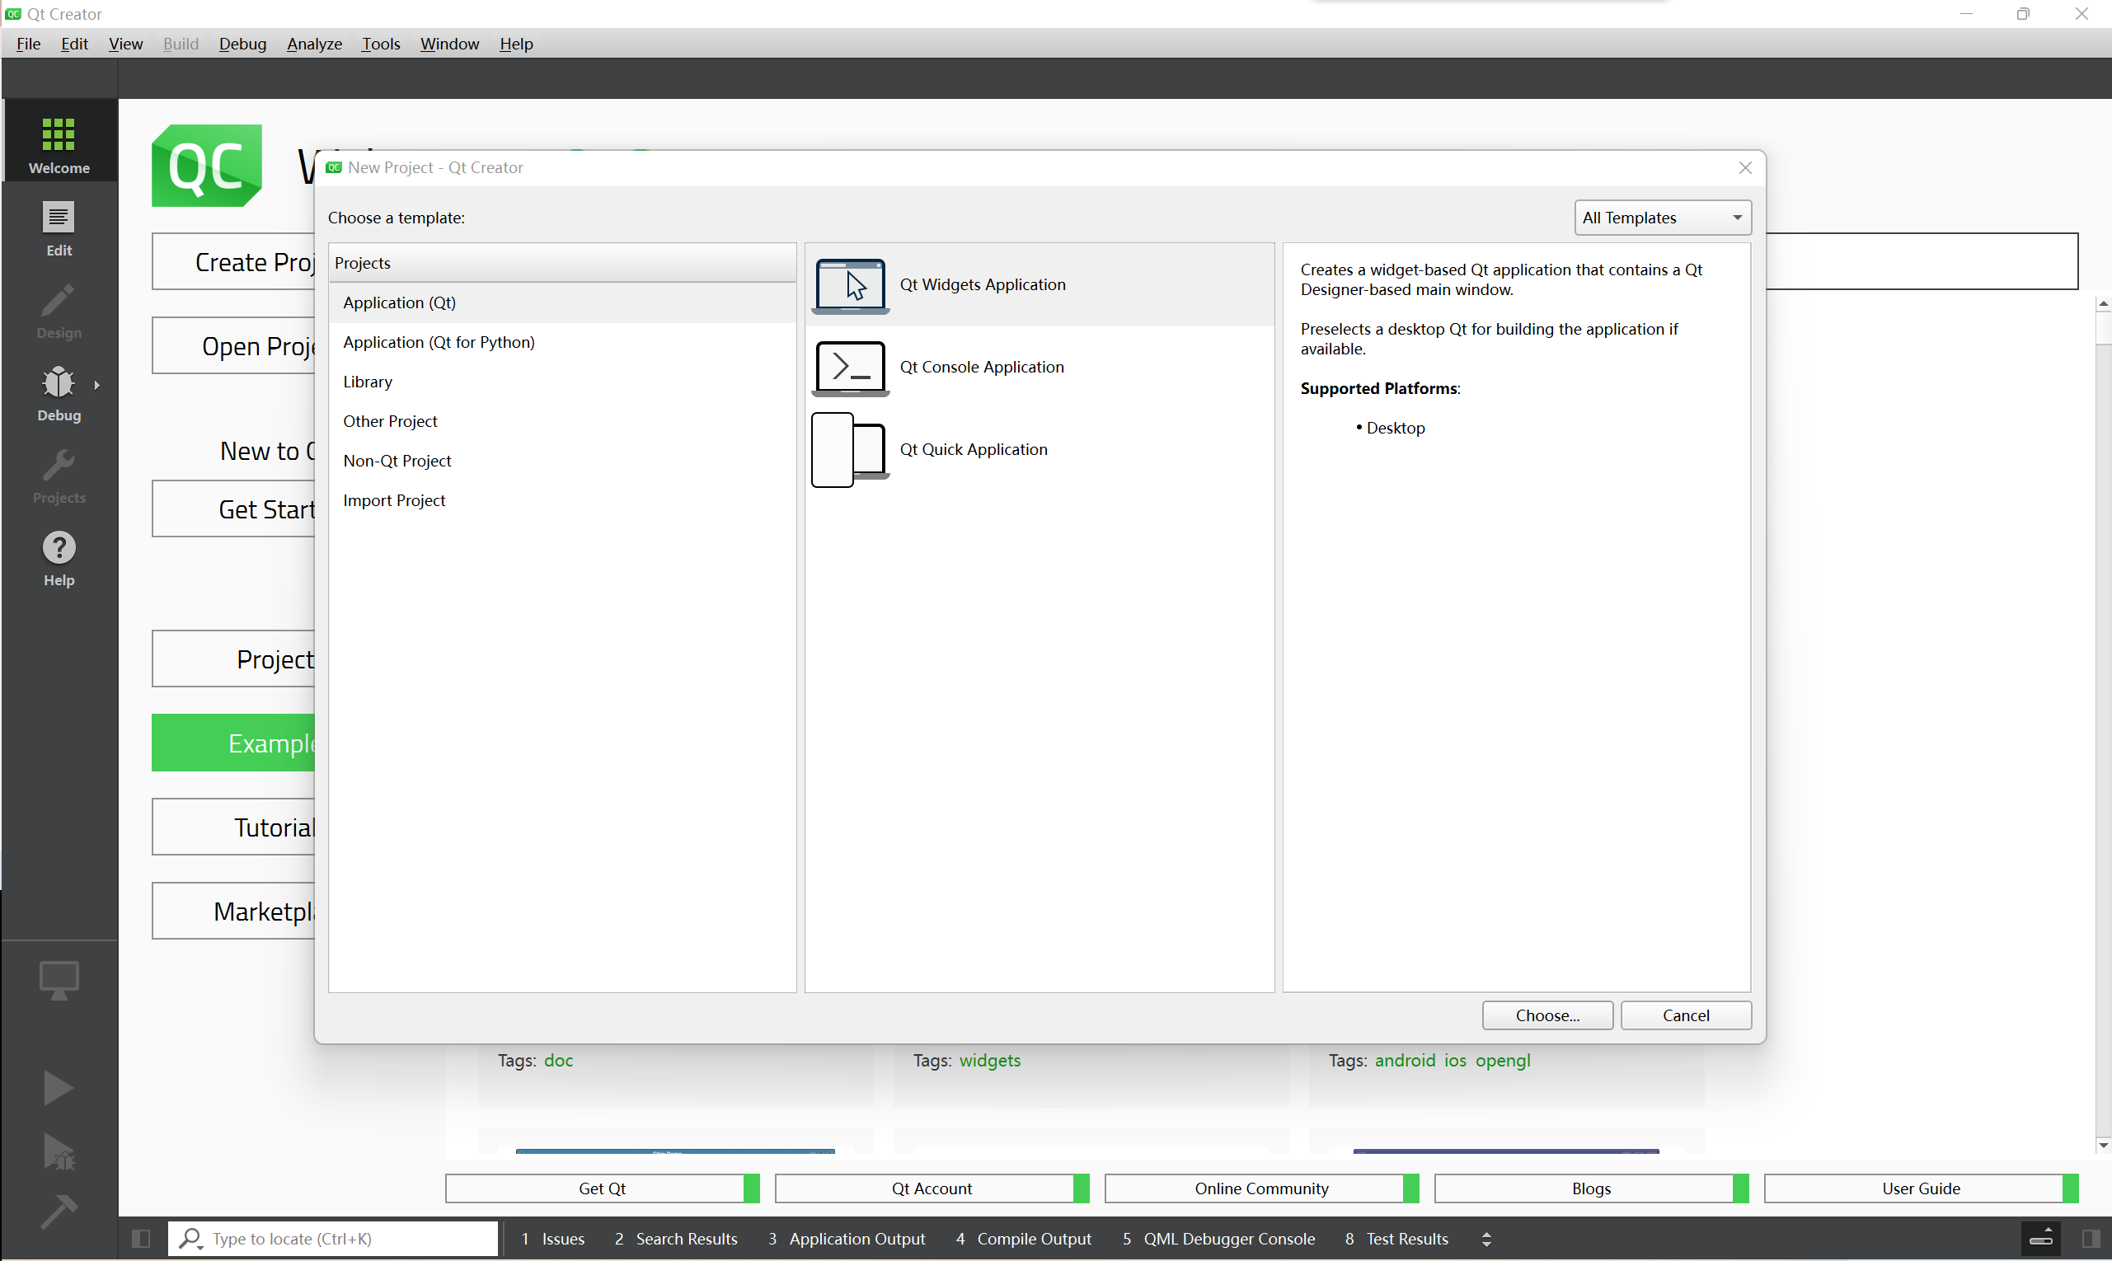
Task: Switch to Edit mode
Action: coord(59,227)
